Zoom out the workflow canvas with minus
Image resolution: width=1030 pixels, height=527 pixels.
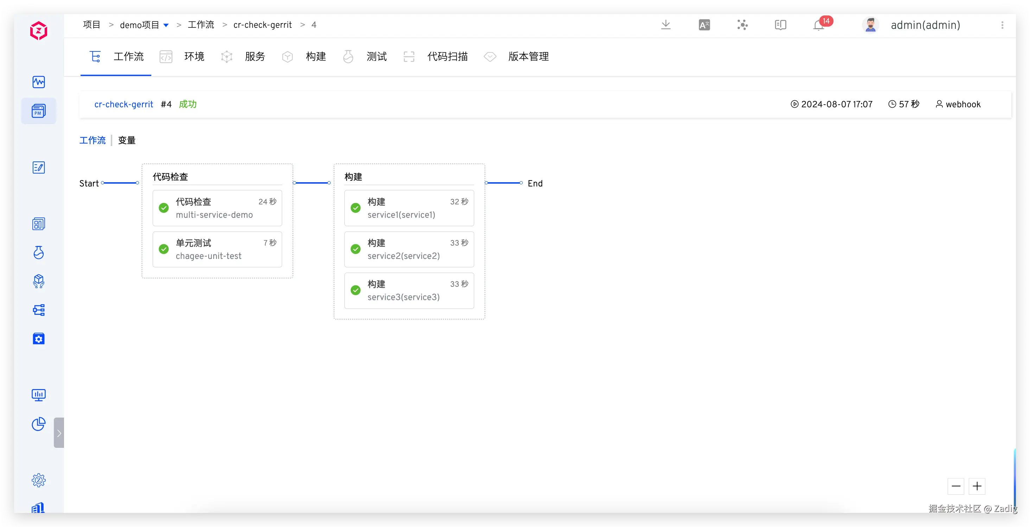(x=956, y=486)
